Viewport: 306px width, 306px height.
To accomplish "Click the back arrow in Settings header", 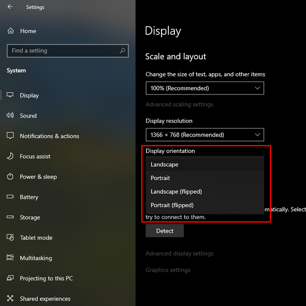I will click(10, 7).
